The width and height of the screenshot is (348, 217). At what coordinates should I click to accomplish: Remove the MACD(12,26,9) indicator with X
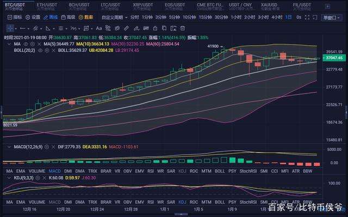click(53, 147)
